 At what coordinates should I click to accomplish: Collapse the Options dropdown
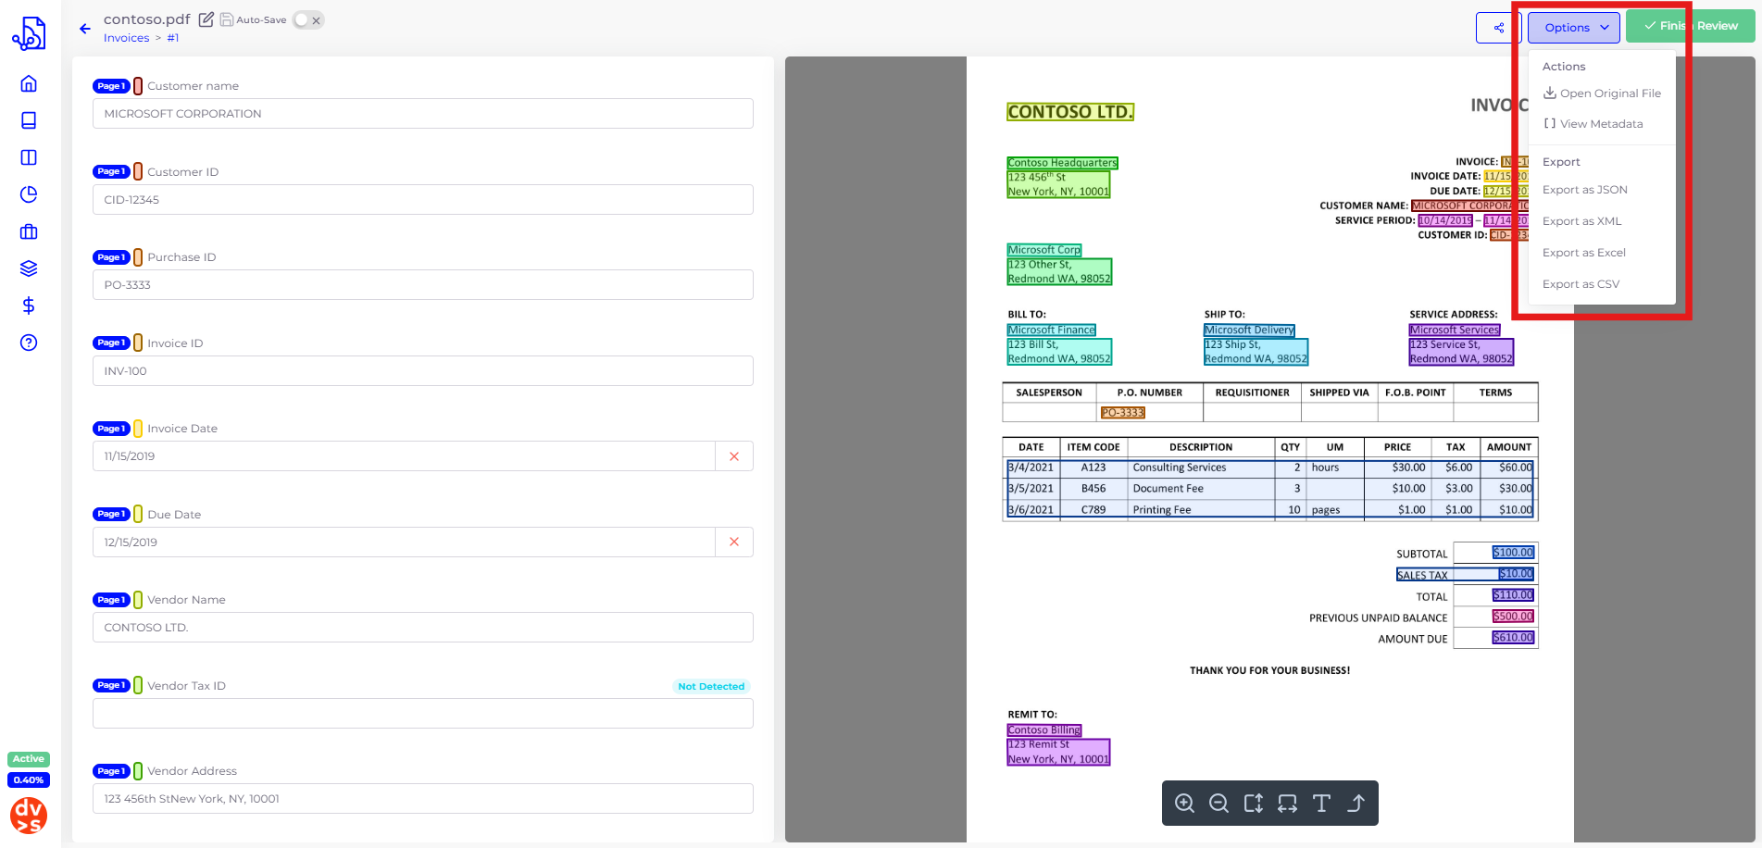point(1573,28)
